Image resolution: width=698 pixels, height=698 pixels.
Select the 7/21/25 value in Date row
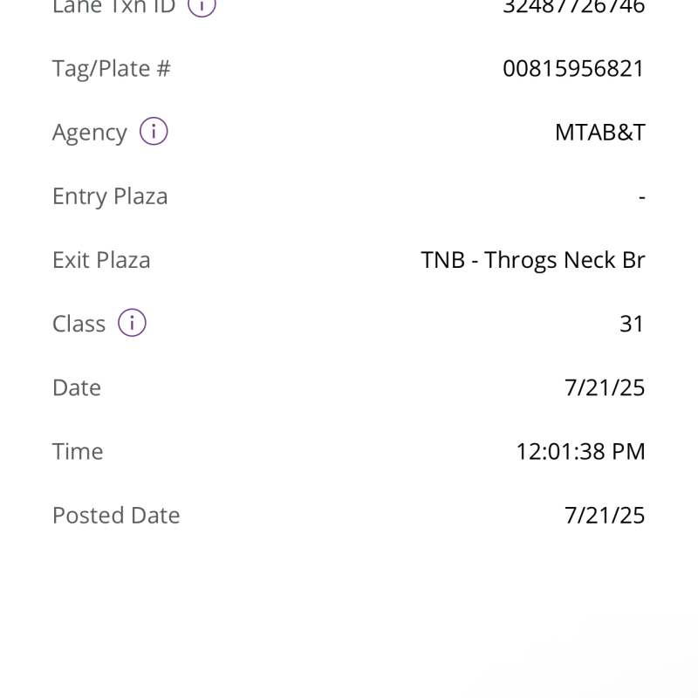coord(605,387)
